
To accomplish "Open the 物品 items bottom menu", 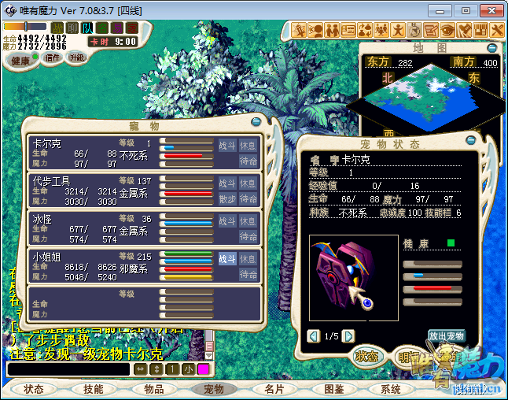I will click(x=153, y=389).
